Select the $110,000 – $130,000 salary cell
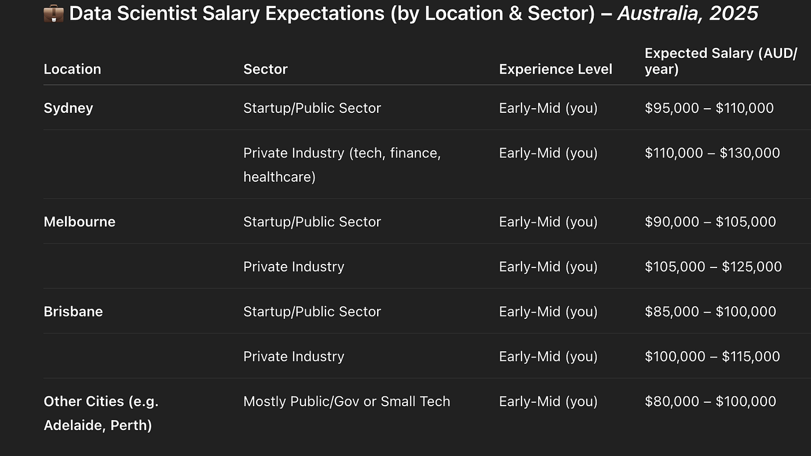The height and width of the screenshot is (456, 811). [x=712, y=153]
